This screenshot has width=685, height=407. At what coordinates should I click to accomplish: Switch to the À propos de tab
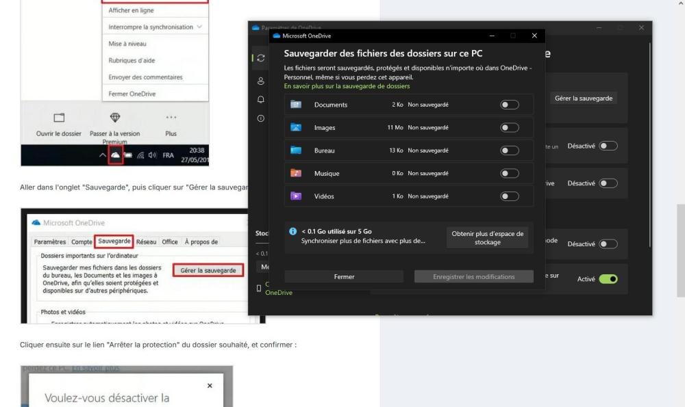[x=201, y=241]
